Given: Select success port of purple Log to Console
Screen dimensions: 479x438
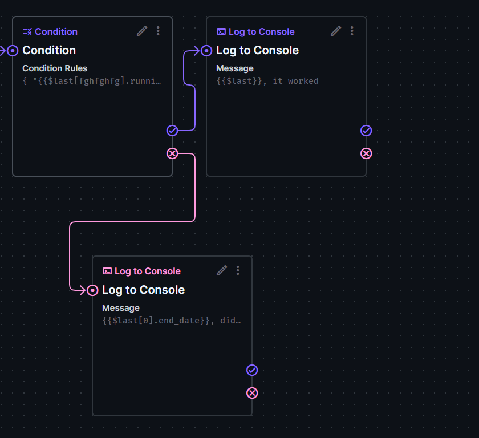Looking at the screenshot, I should tap(366, 131).
